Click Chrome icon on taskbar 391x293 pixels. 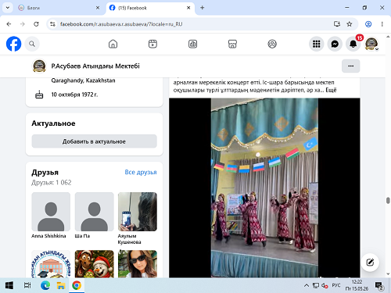[x=77, y=285]
